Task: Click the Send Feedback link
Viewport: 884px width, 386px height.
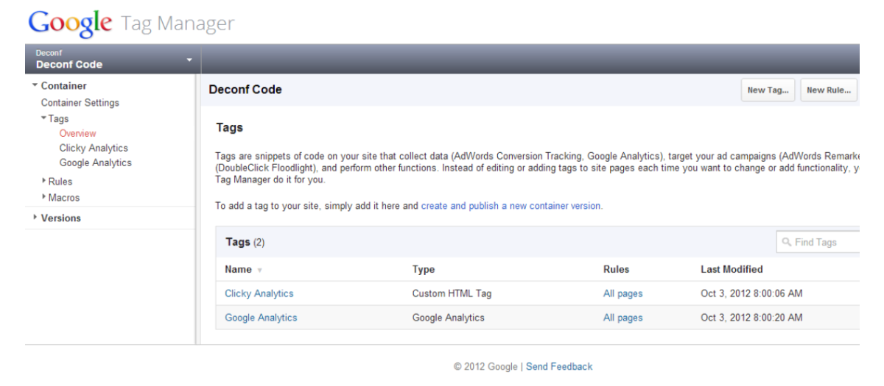Action: pos(558,366)
